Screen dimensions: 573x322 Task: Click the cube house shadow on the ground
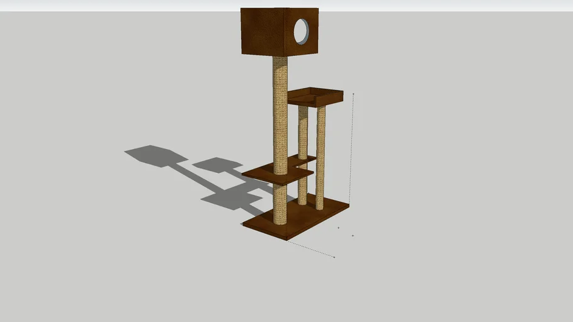pos(154,155)
